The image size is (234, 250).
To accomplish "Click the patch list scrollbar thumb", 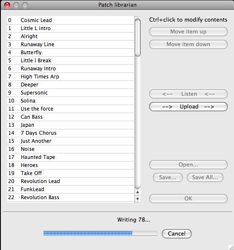I will point(137,37).
